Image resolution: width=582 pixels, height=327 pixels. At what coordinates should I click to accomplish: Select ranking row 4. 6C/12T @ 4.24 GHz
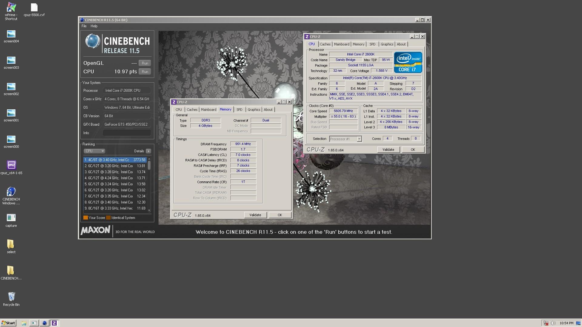pyautogui.click(x=115, y=178)
